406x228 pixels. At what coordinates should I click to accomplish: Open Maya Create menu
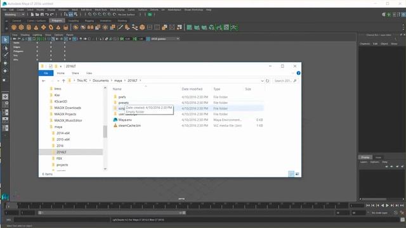[20, 9]
